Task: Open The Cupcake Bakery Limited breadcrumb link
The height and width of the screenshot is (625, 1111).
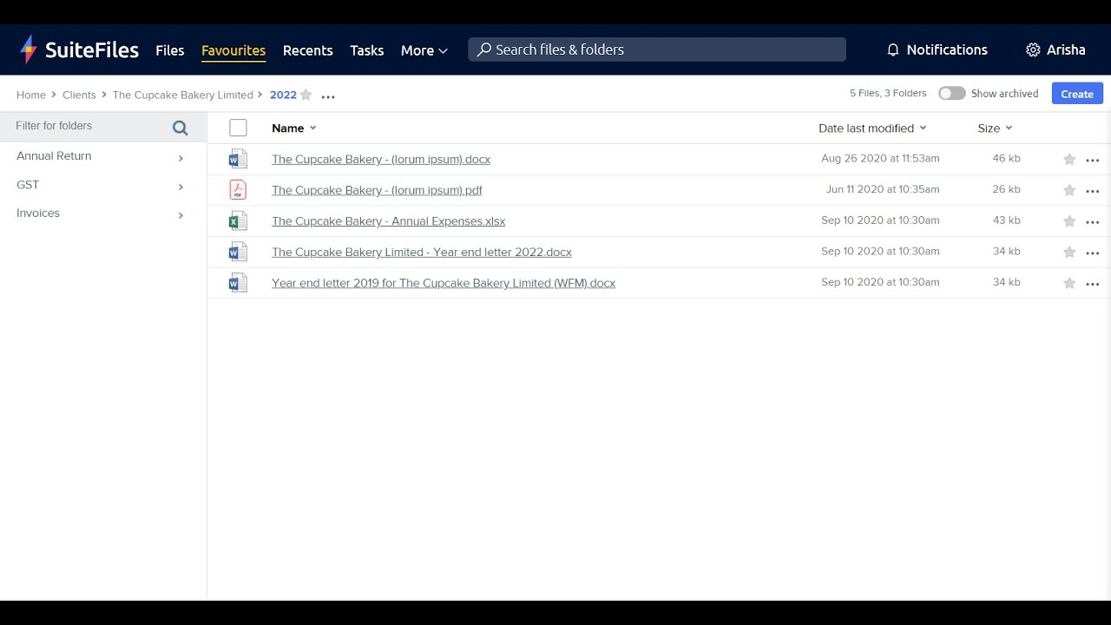Action: point(182,95)
